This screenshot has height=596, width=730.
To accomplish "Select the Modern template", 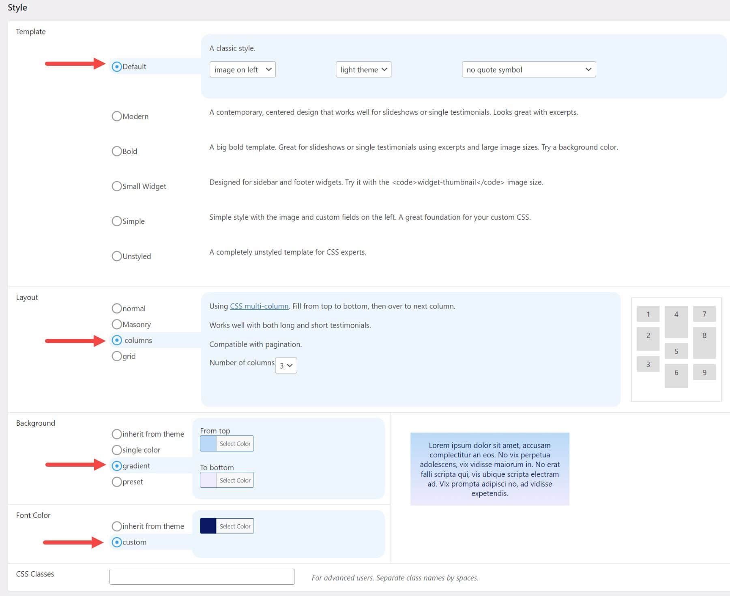I will tap(117, 116).
